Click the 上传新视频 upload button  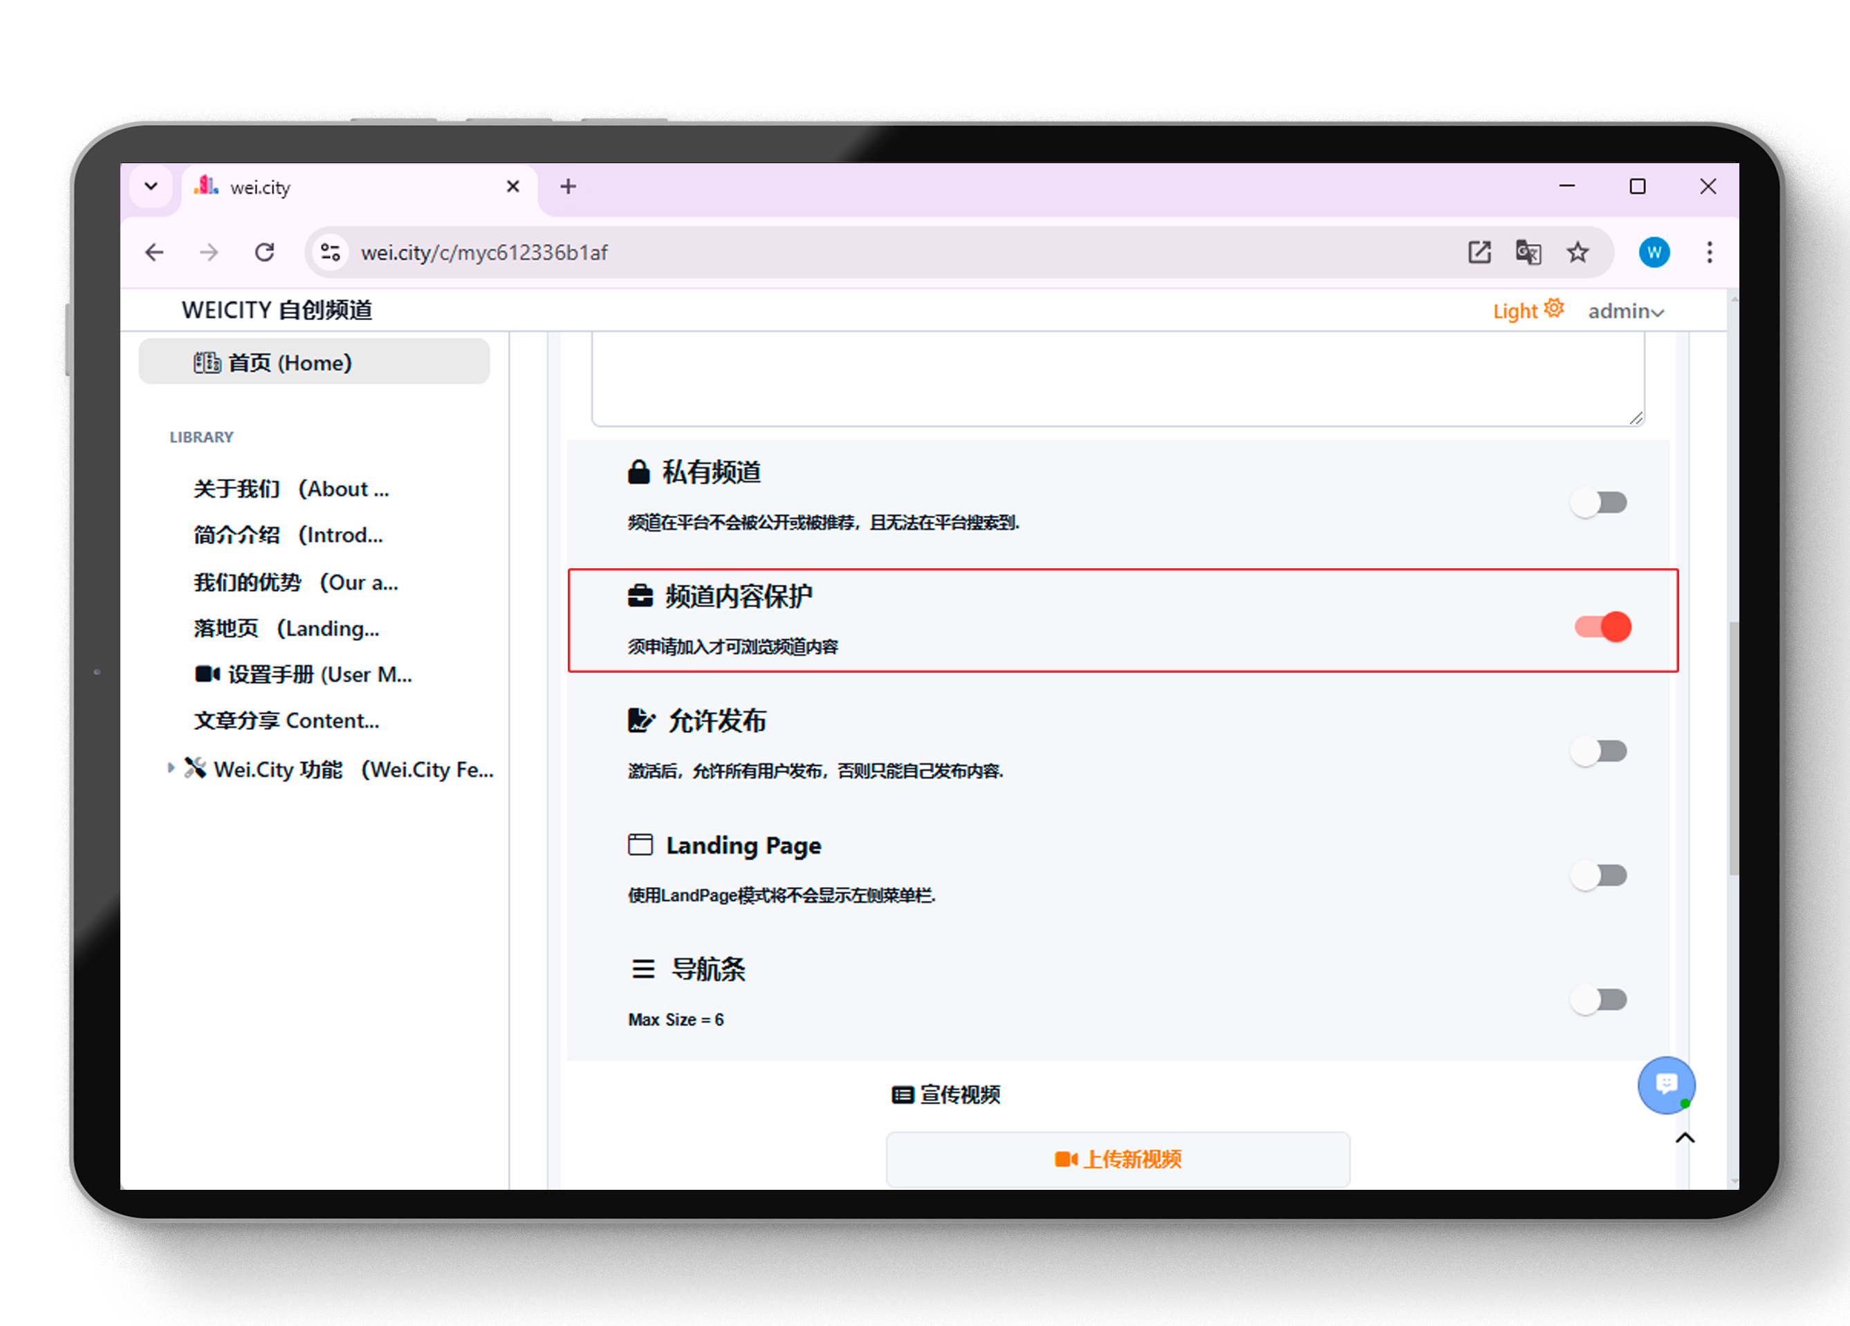coord(1118,1159)
